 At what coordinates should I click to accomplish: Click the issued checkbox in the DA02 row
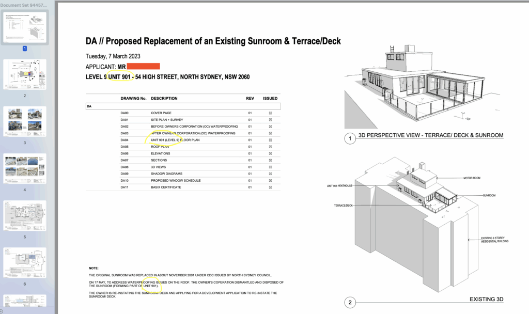[270, 127]
